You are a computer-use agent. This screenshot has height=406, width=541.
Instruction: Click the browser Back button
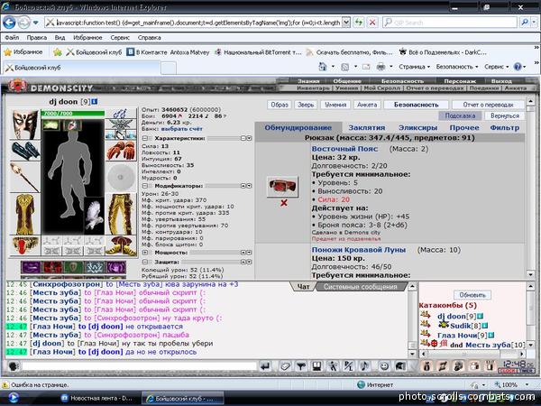point(10,23)
